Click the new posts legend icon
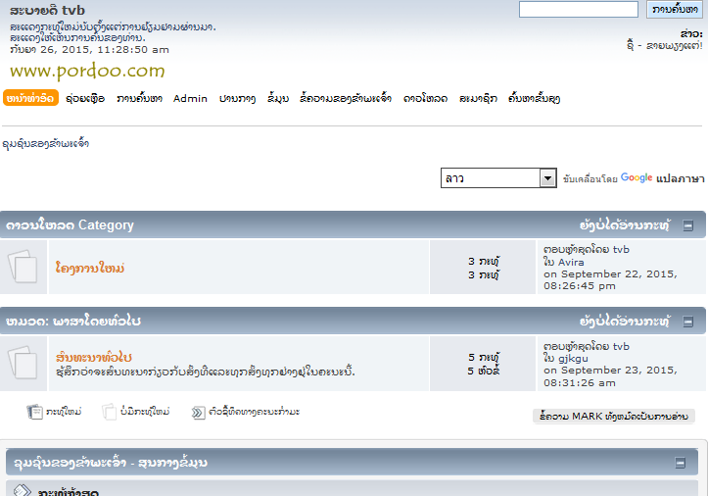 34,412
